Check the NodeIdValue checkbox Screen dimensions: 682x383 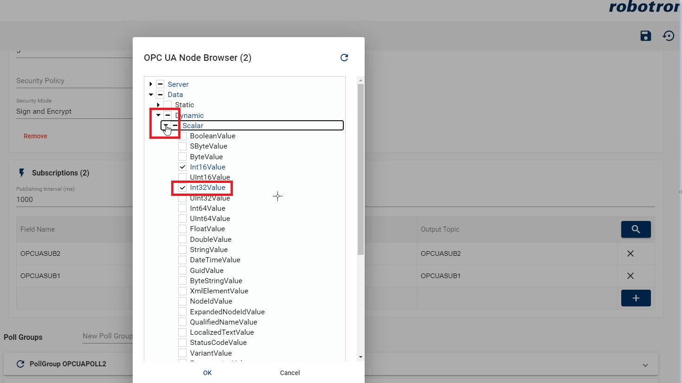[x=182, y=301]
